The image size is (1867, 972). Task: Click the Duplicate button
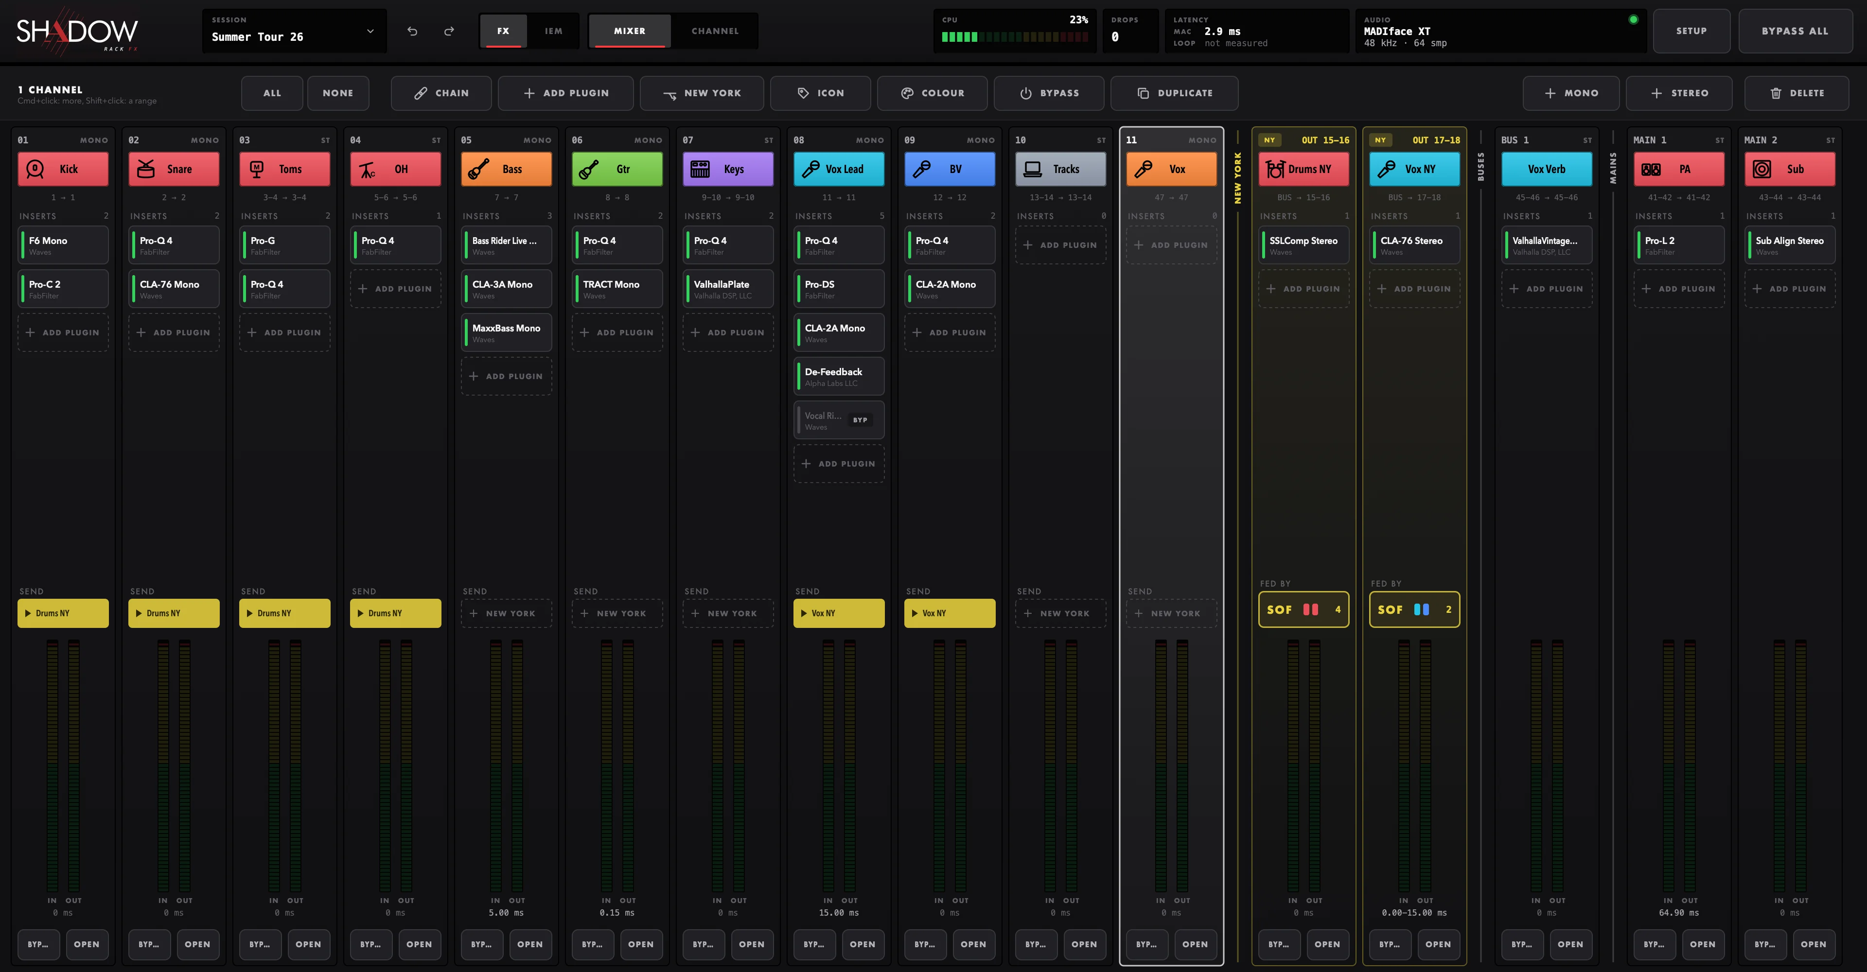pos(1174,93)
